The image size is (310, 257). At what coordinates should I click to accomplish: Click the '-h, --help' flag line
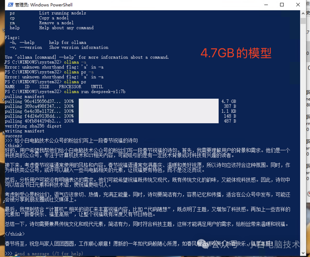coord(48,42)
